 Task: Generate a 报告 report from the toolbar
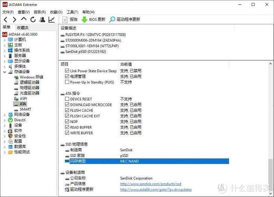(x=70, y=19)
